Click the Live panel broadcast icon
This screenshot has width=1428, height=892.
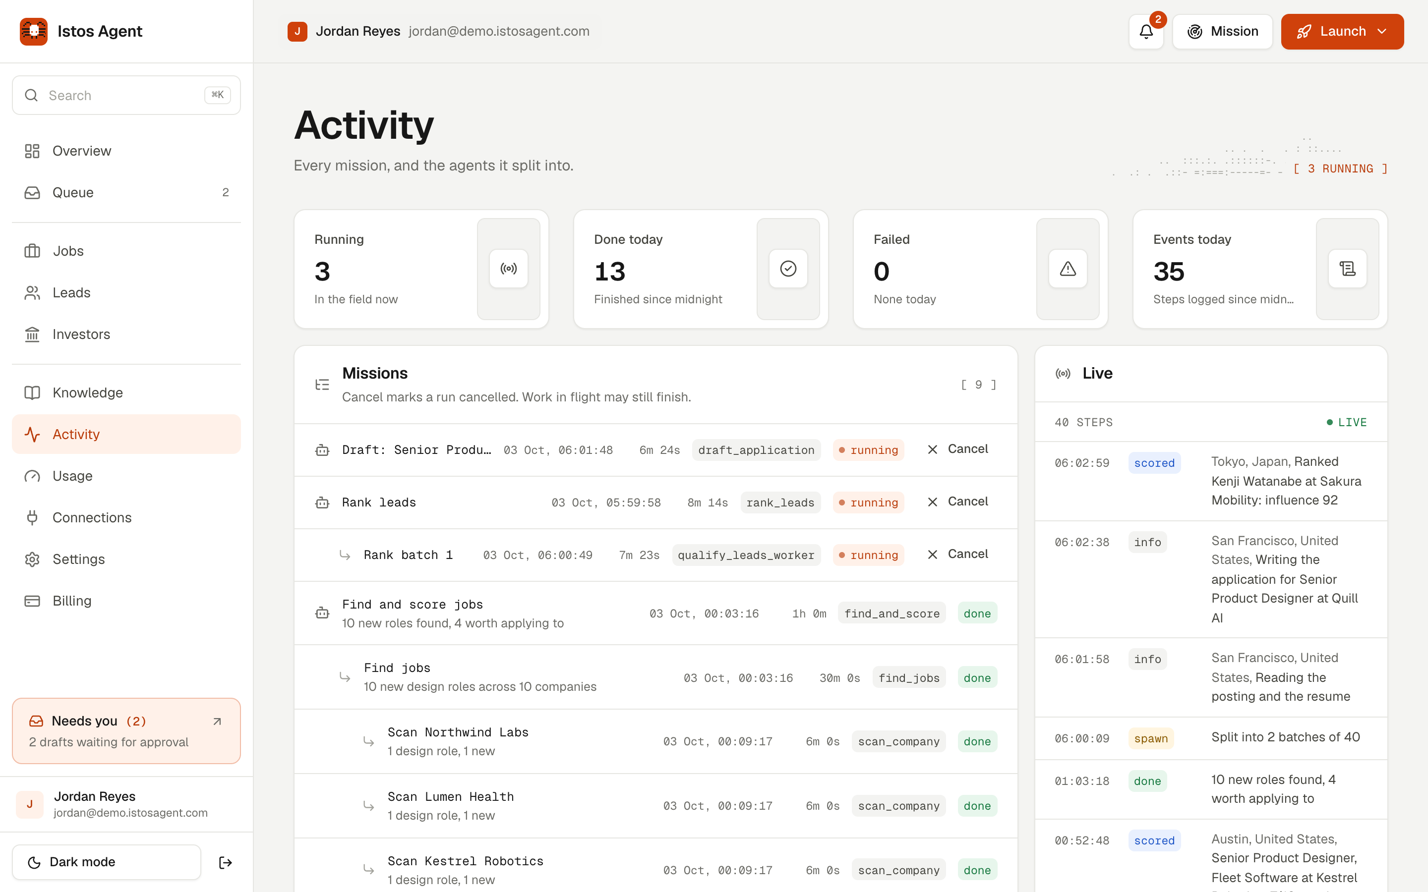tap(1063, 374)
